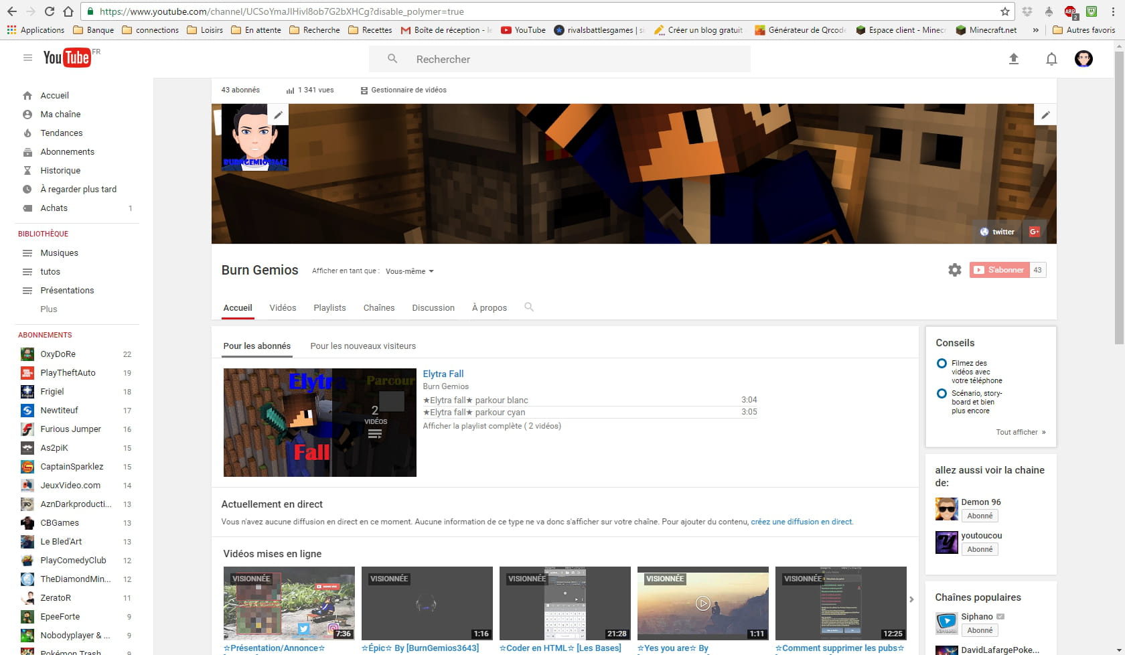Open the Adblock extension icon
This screenshot has height=655, width=1125.
[x=1070, y=11]
